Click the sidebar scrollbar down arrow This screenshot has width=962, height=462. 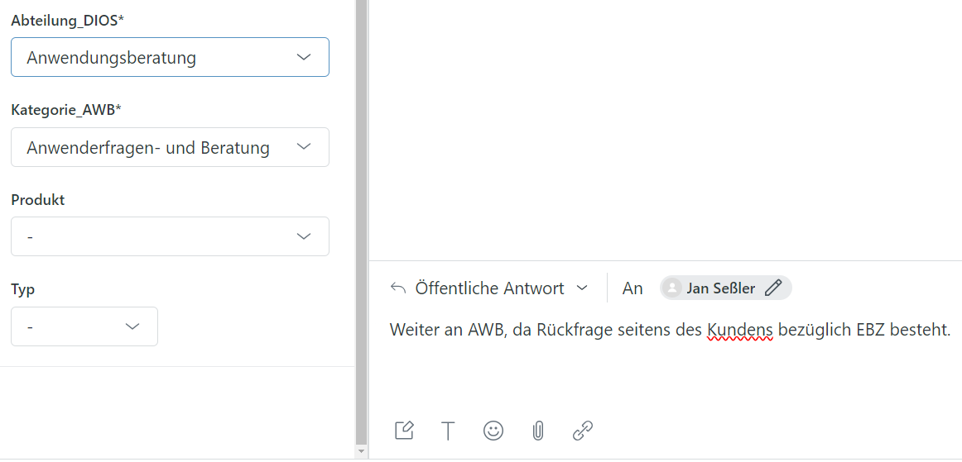[x=360, y=451]
